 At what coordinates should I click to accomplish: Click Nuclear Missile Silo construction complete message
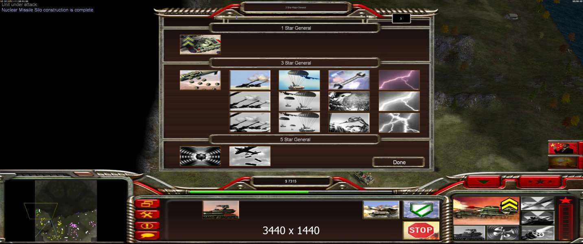click(48, 10)
